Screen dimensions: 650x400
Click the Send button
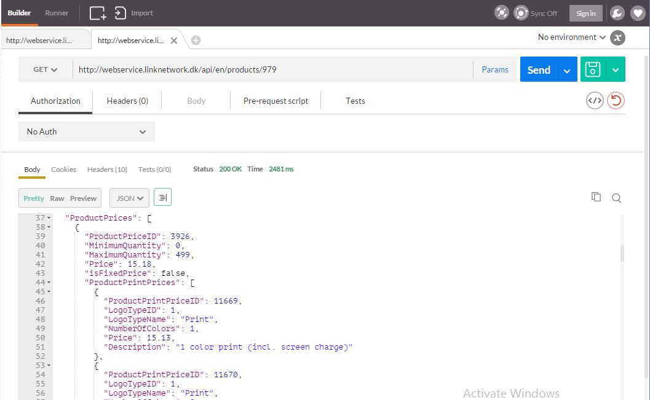point(539,69)
